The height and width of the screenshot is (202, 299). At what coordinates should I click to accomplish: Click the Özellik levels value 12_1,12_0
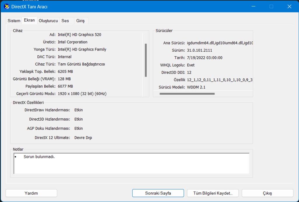coord(220,80)
